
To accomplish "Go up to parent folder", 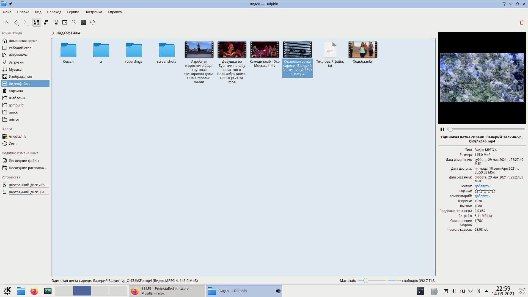I will tap(6, 22).
